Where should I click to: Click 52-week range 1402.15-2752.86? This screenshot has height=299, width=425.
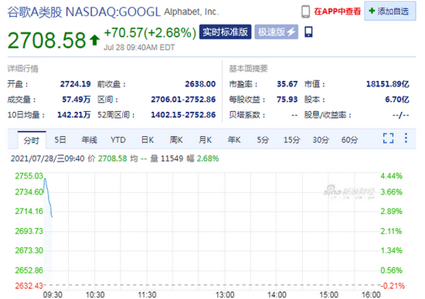point(183,115)
